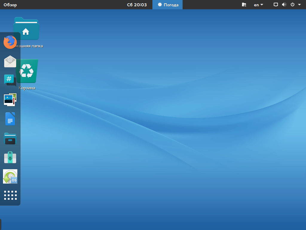The width and height of the screenshot is (306, 230).
Task: Open the software store bag icon
Action: point(10,157)
